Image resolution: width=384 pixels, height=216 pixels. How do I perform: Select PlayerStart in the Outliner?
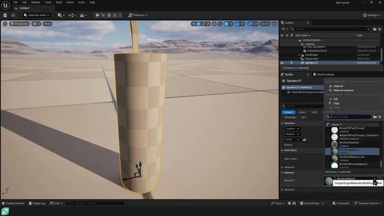[x=311, y=59]
